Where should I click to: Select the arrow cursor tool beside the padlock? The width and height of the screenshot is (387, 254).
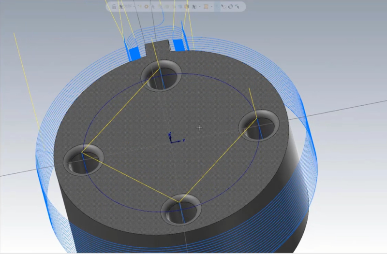[121, 7]
